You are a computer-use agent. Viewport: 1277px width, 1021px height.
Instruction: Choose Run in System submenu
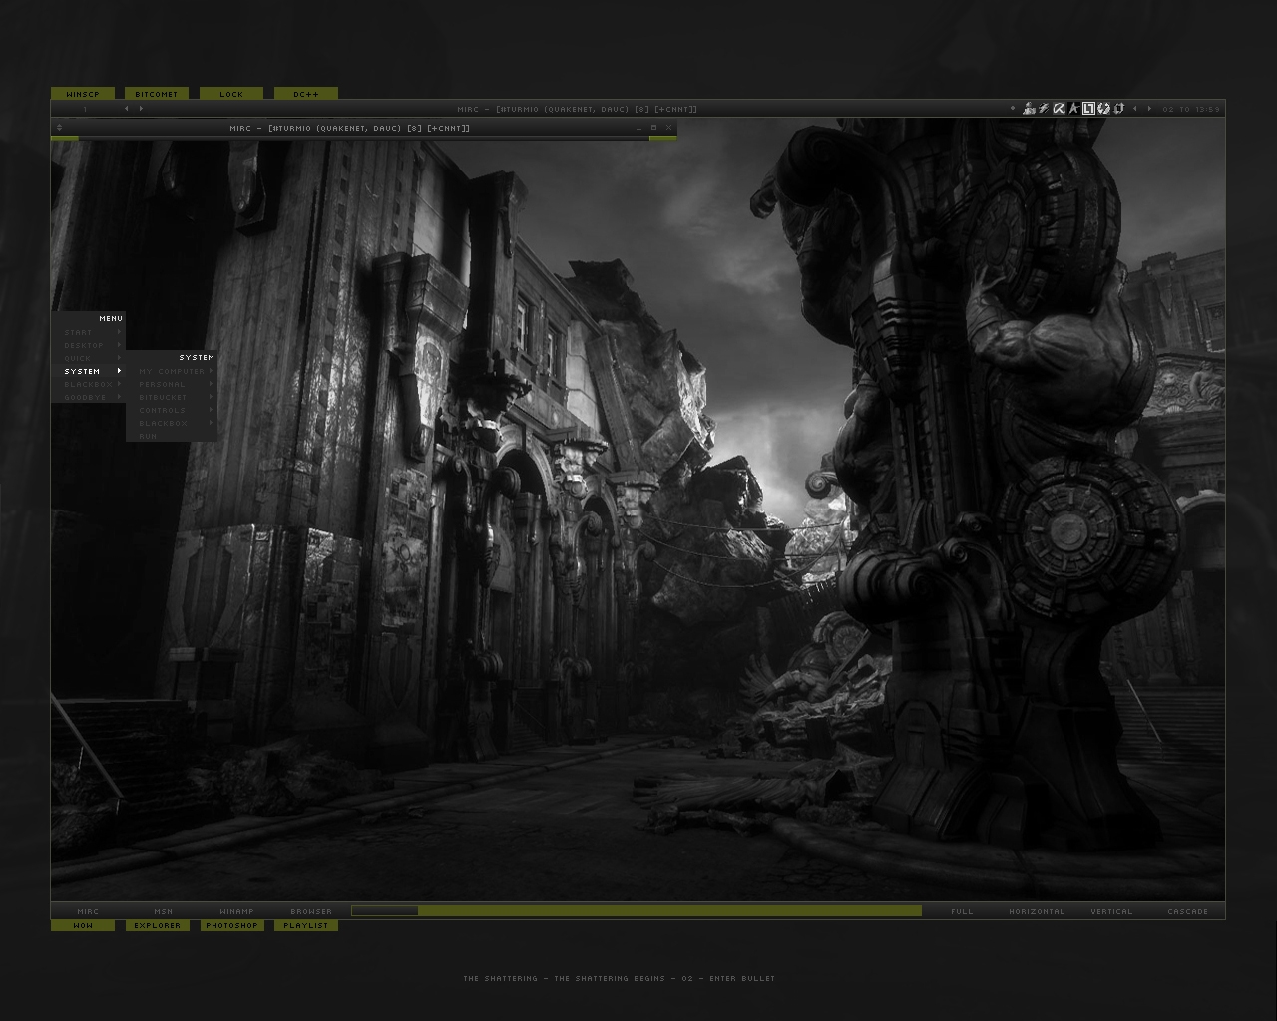[x=172, y=436]
